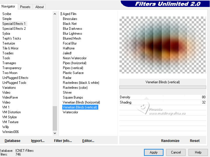Choose the Blur Darkness filter
Screen dimensions: 210x157
coord(72,29)
